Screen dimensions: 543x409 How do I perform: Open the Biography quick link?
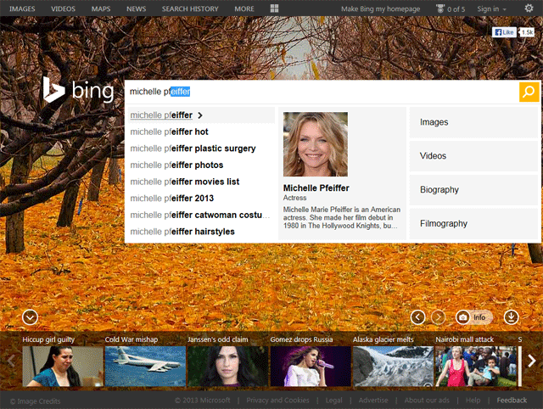(473, 190)
